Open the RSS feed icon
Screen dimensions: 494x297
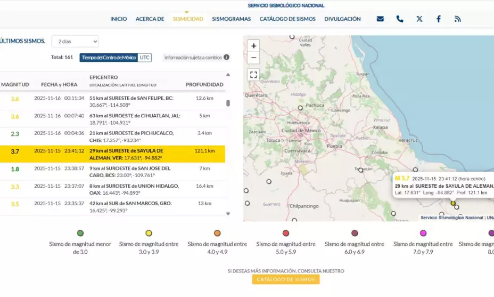point(458,19)
